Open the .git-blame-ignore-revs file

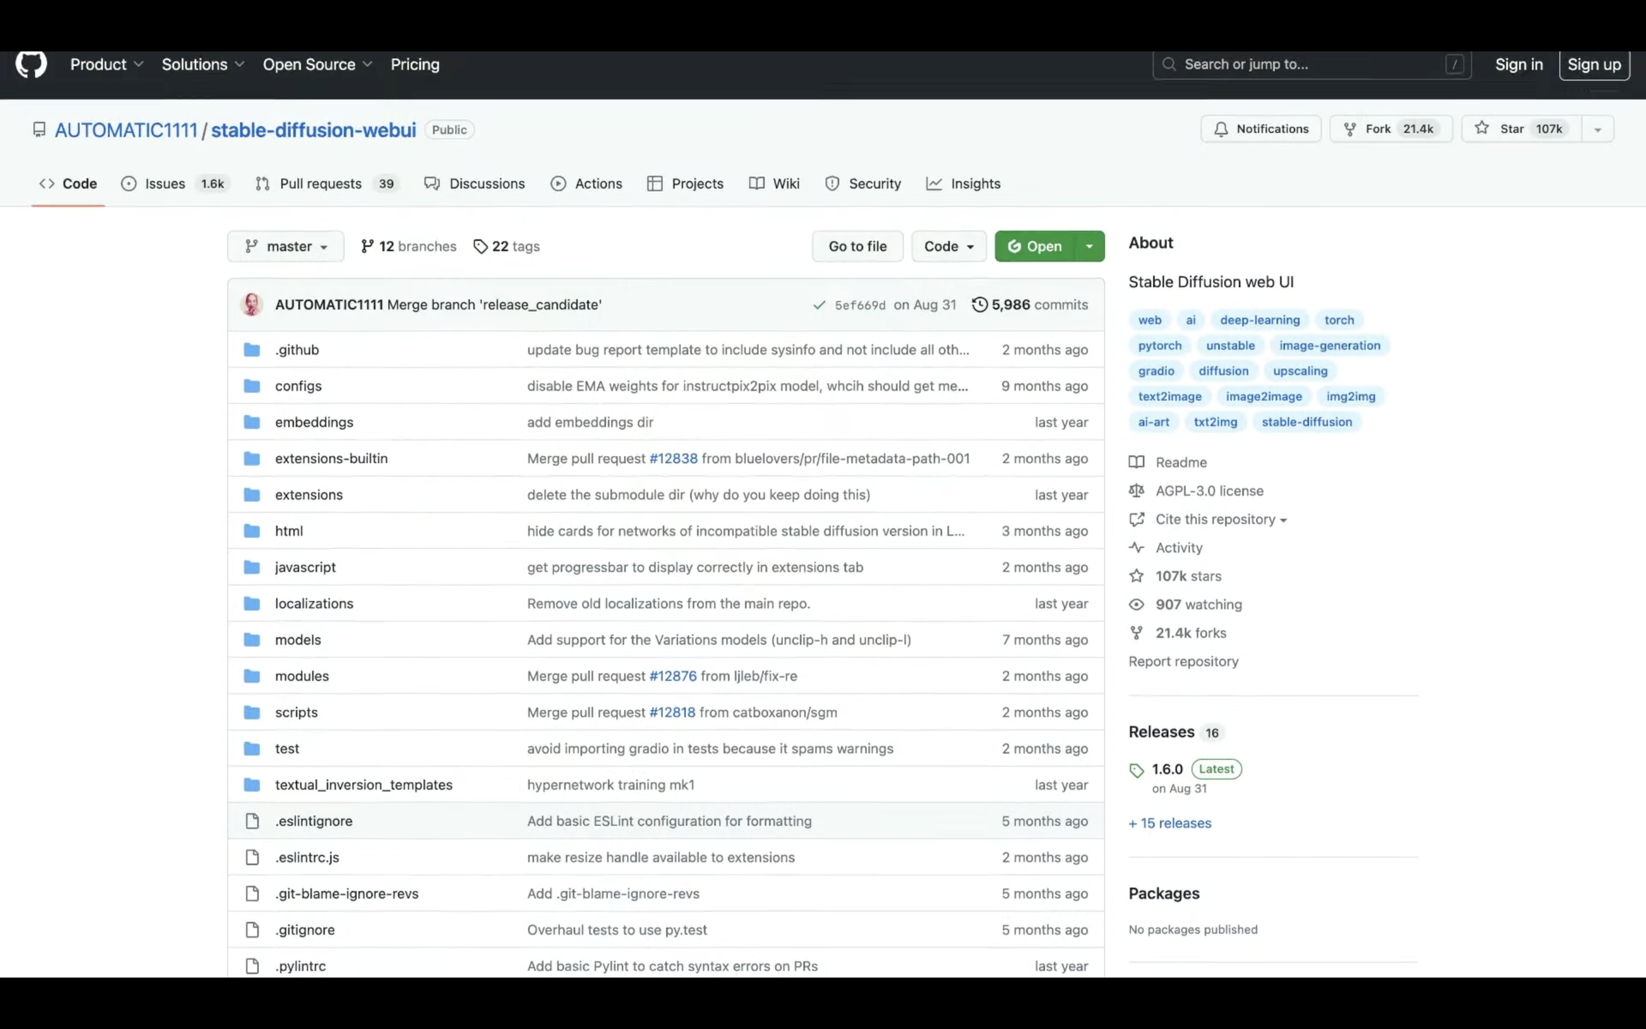[347, 894]
